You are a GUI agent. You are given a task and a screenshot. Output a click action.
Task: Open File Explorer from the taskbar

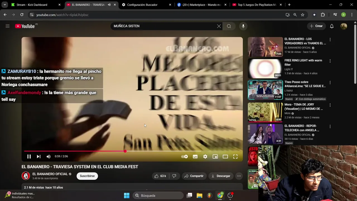(199, 195)
